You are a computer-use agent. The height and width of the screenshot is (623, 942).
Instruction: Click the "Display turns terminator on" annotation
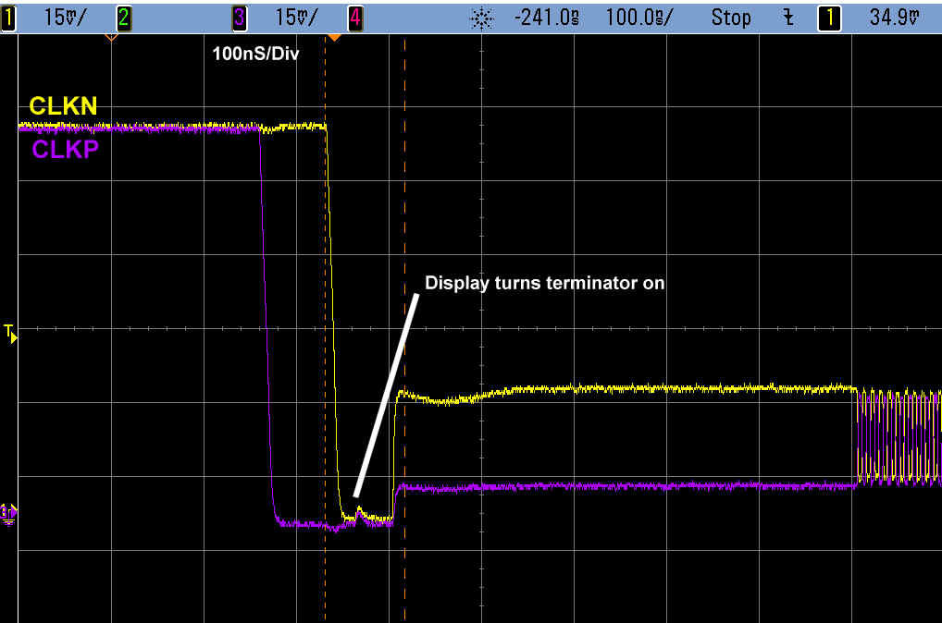544,283
